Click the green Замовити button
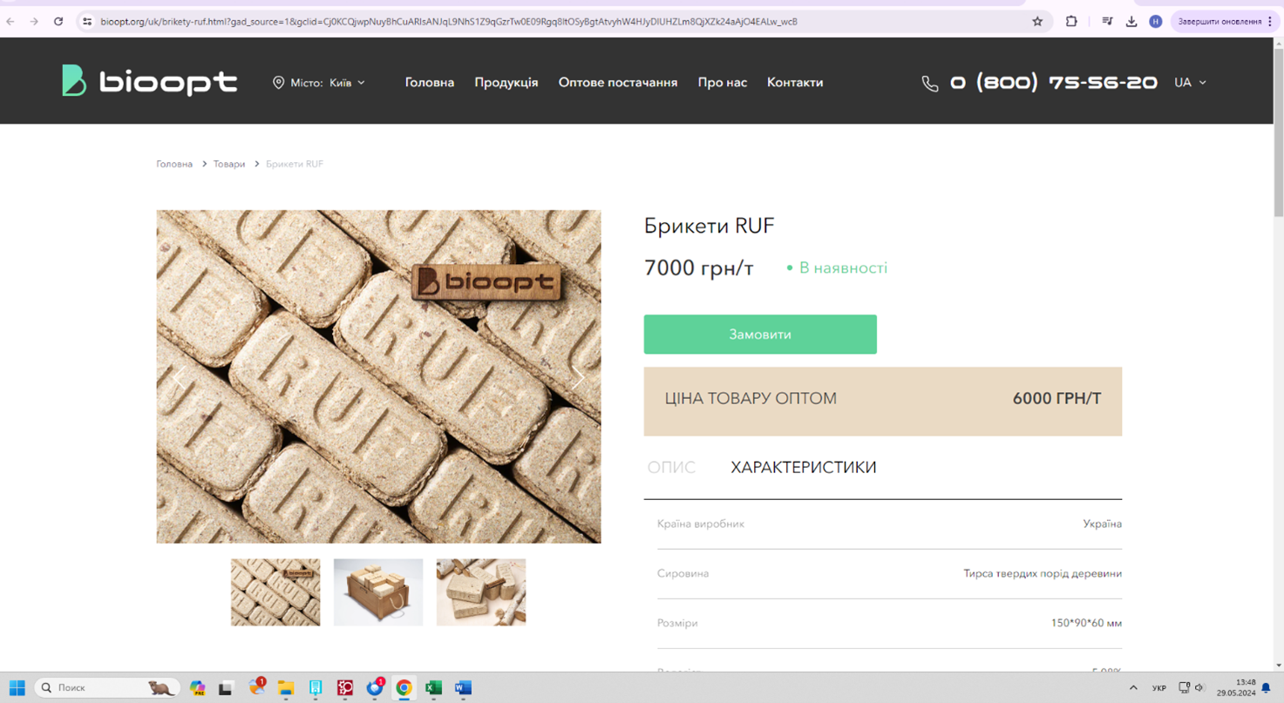This screenshot has width=1284, height=703. 760,335
